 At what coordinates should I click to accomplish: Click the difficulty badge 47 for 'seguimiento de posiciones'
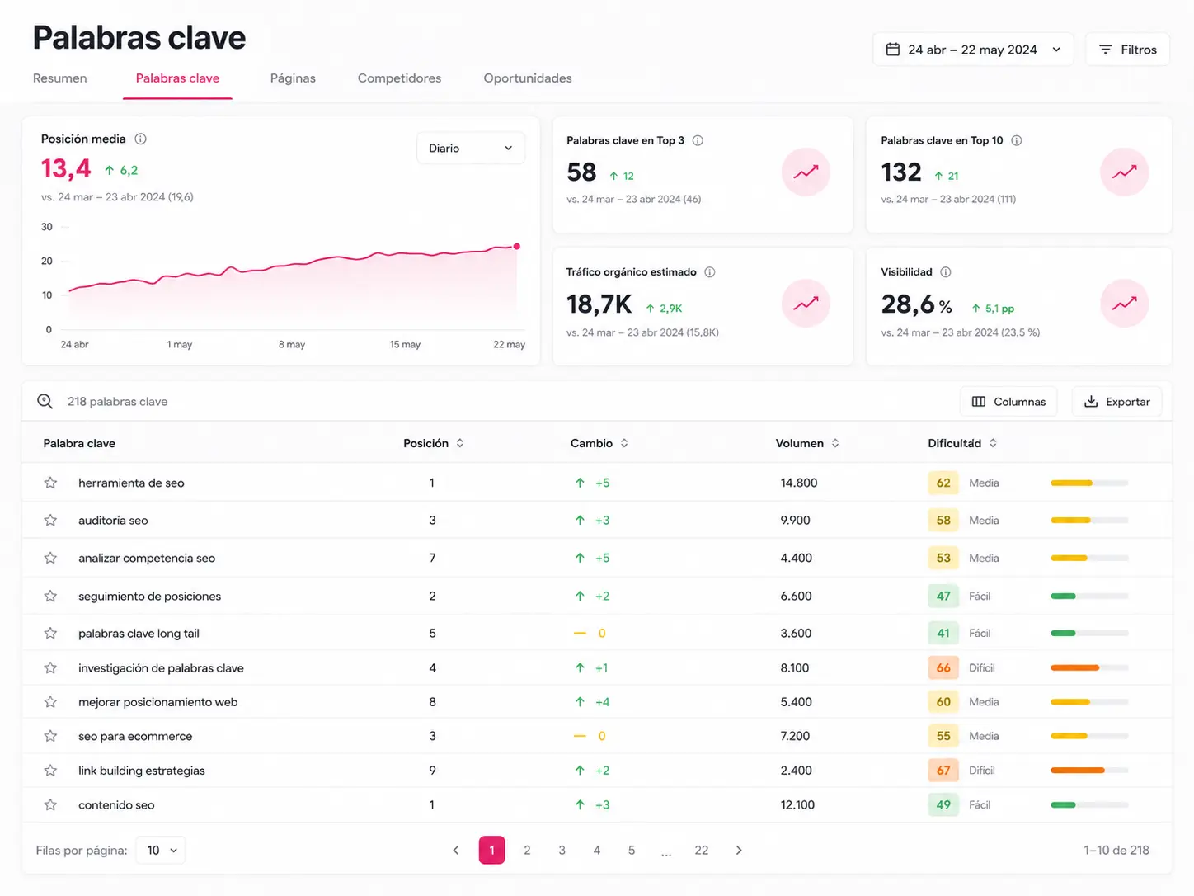943,596
